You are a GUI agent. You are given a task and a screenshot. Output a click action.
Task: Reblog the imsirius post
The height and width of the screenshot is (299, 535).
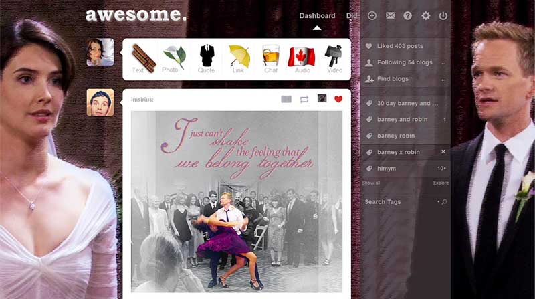(x=304, y=99)
